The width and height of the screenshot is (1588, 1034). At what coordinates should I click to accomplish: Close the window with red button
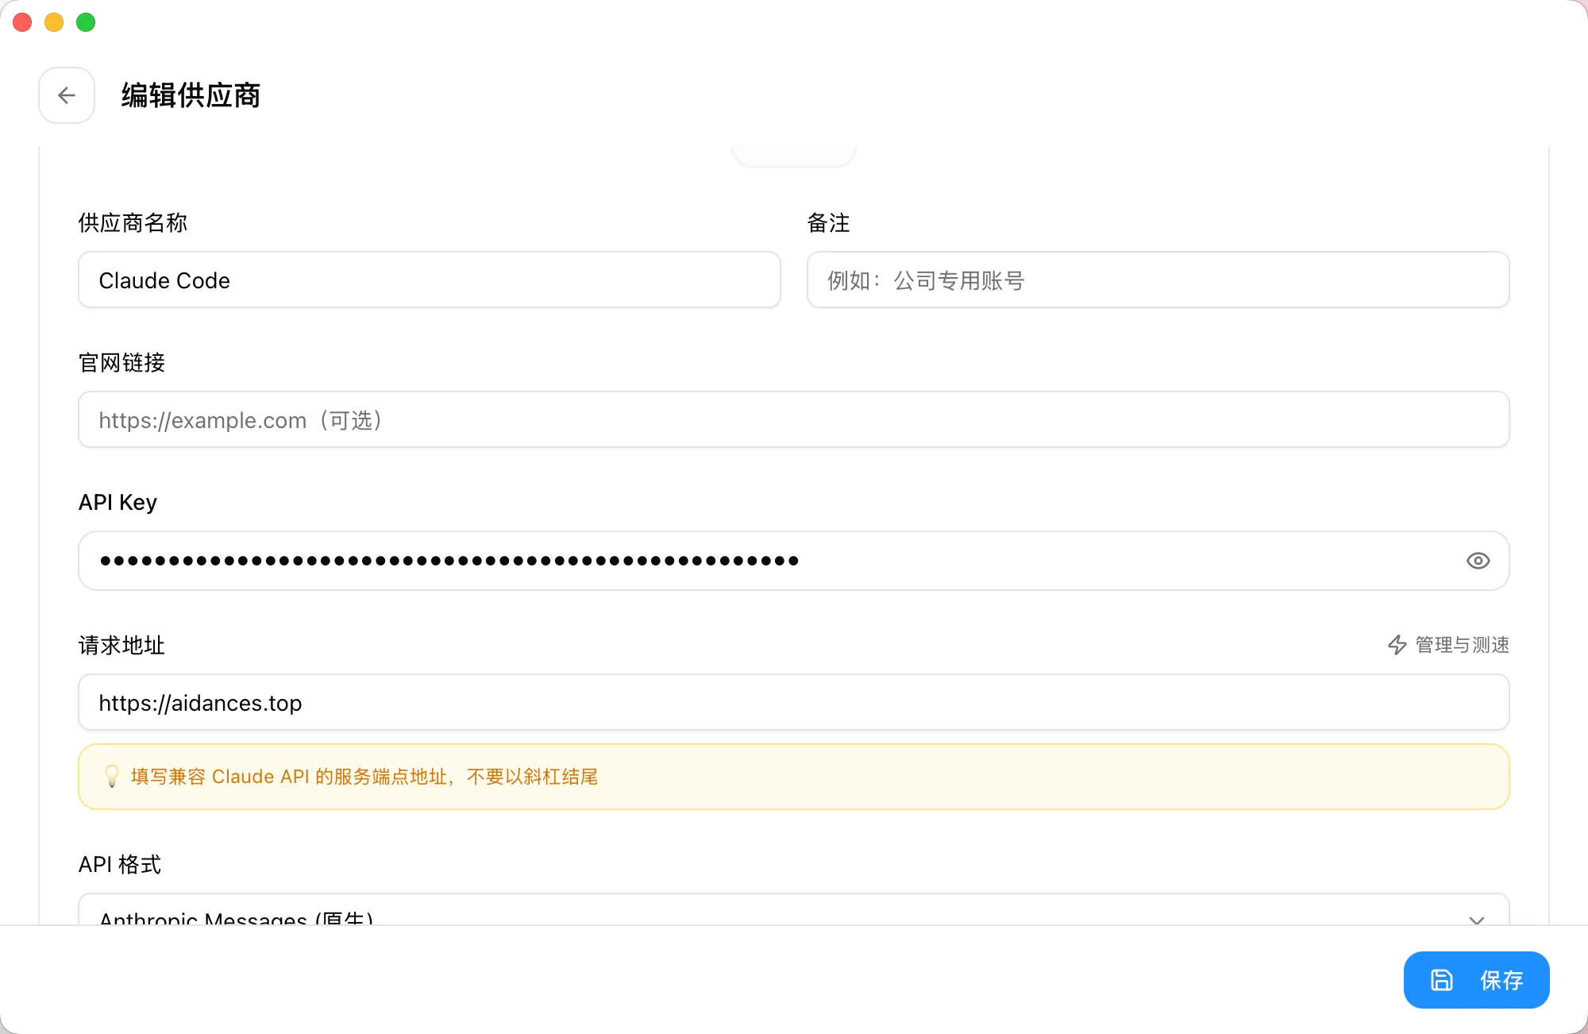[22, 22]
